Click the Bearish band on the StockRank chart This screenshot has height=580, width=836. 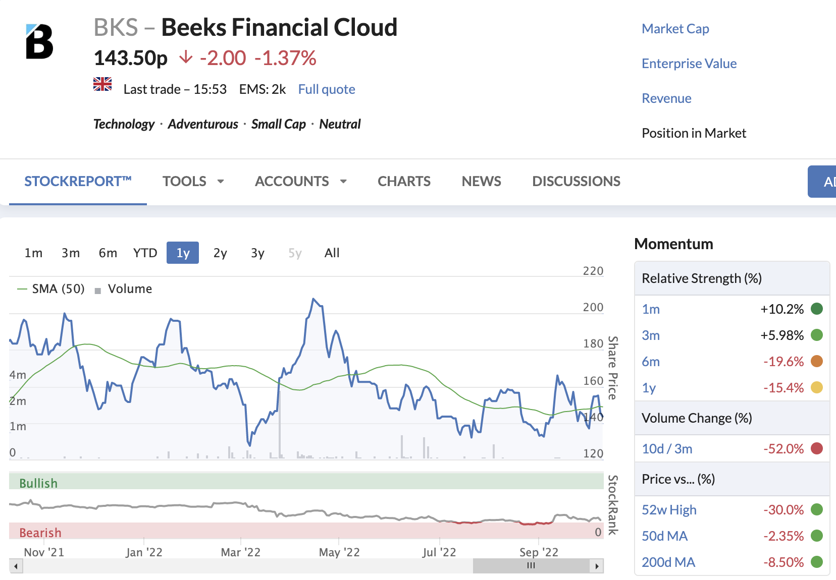coord(306,531)
